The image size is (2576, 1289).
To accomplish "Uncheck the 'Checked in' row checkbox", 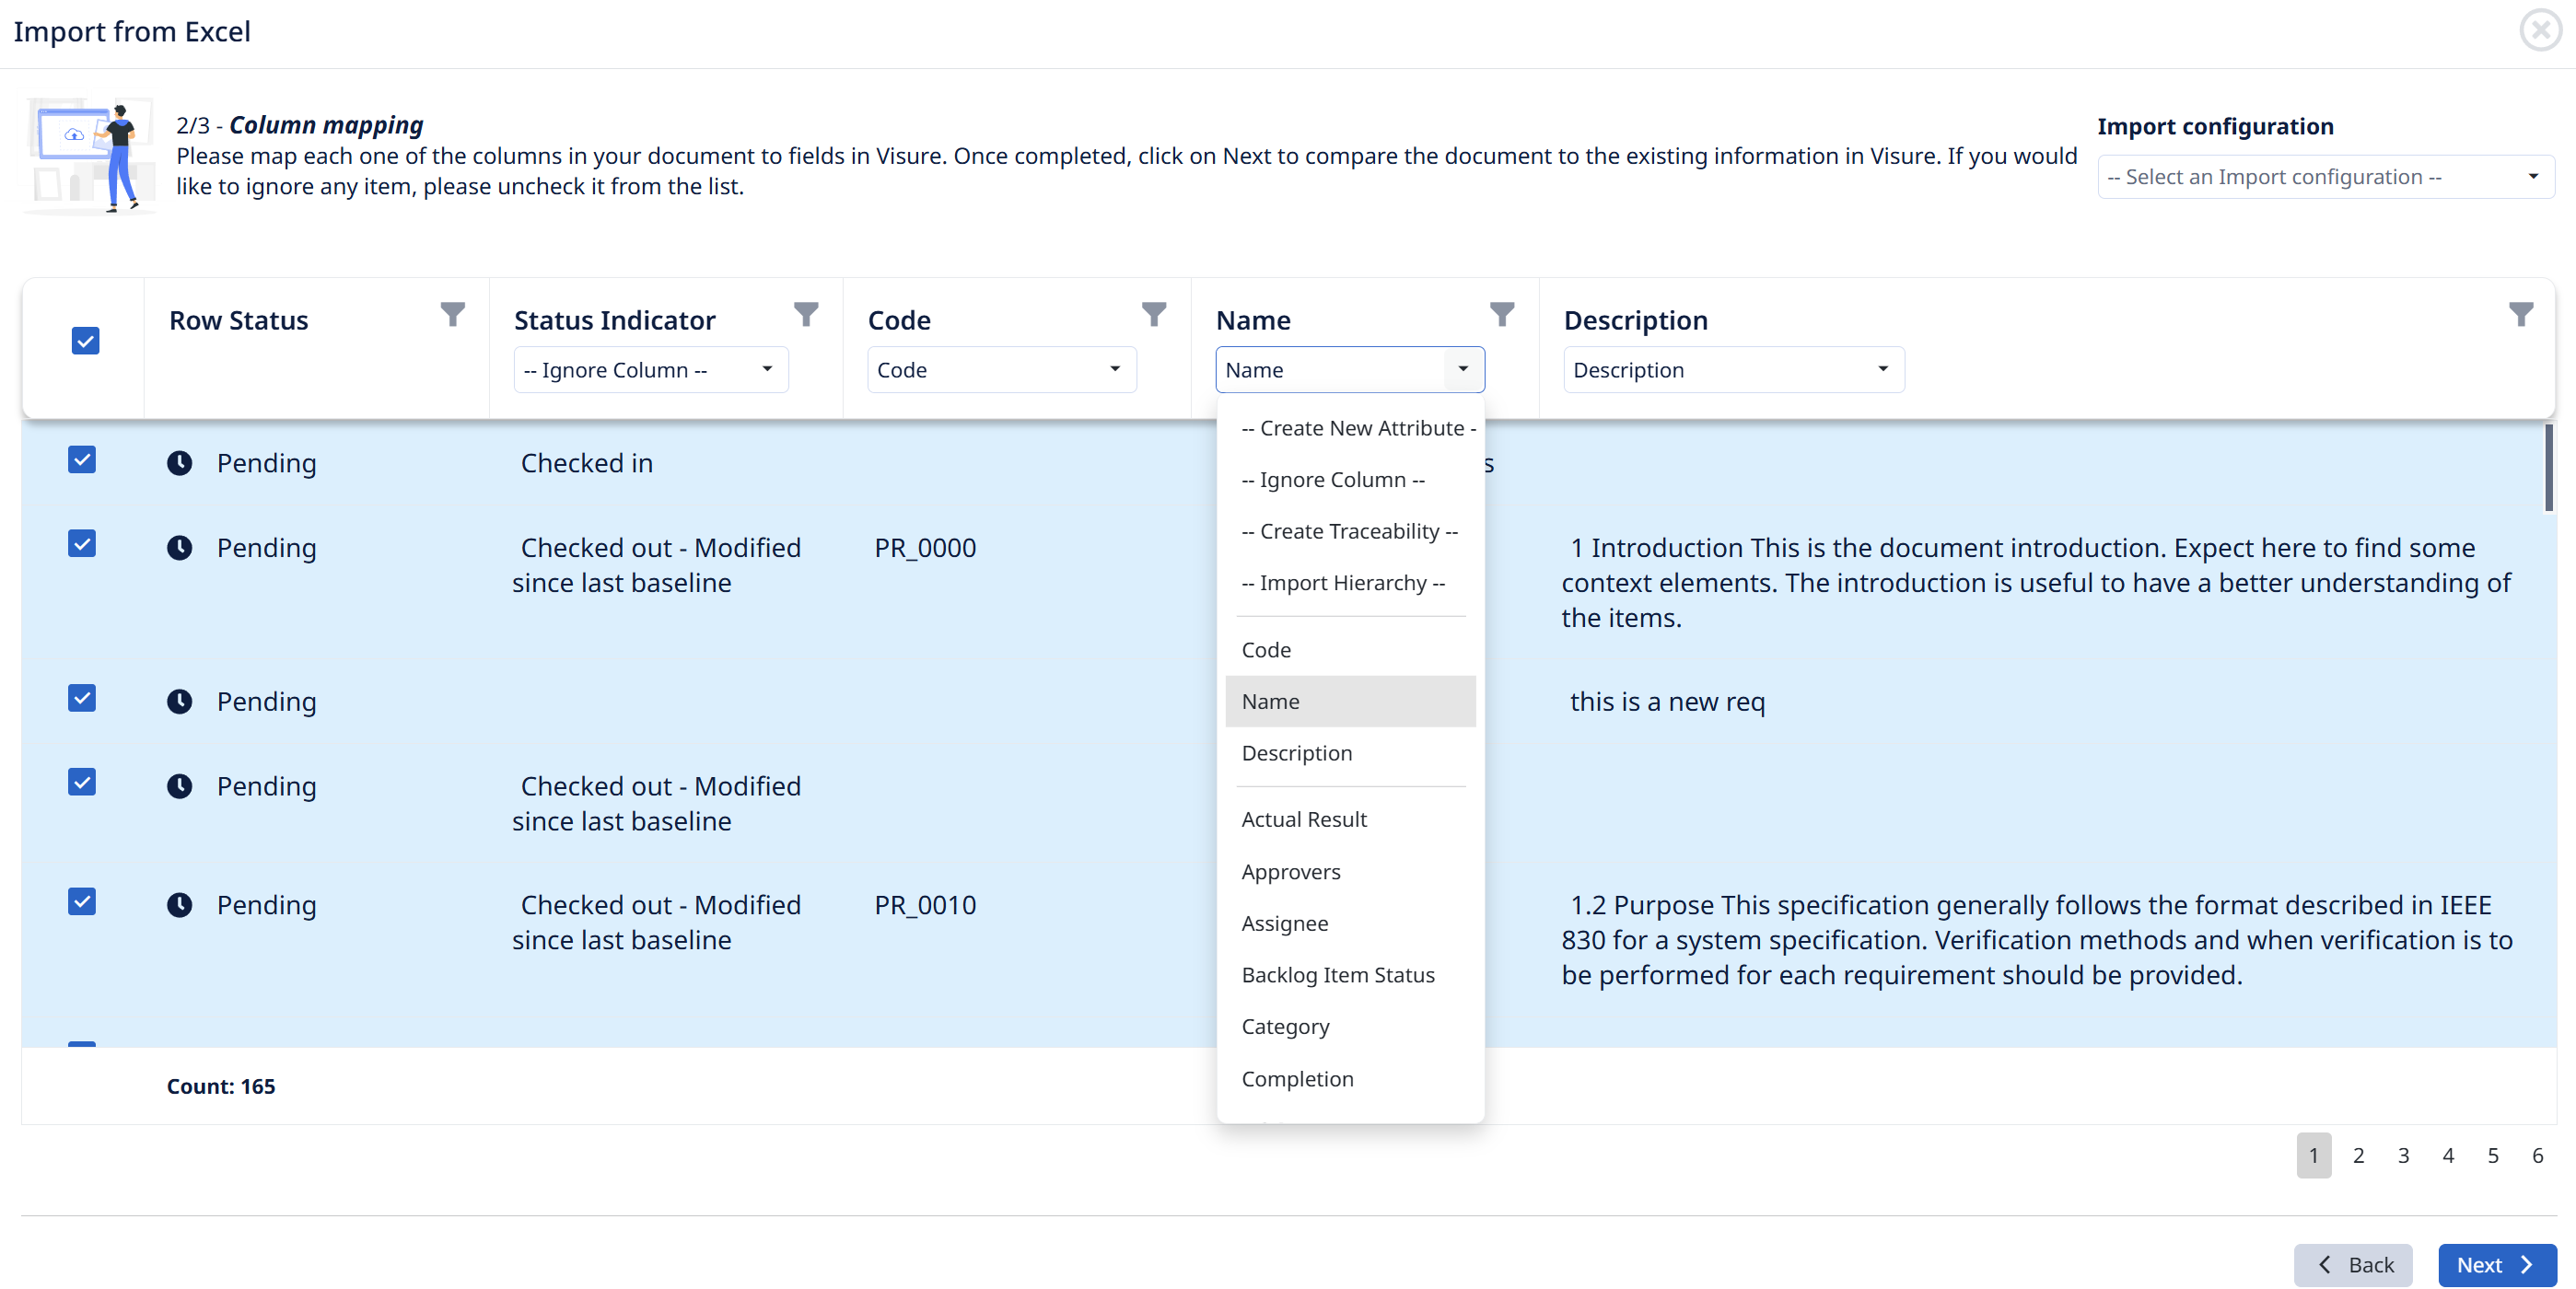I will point(82,460).
